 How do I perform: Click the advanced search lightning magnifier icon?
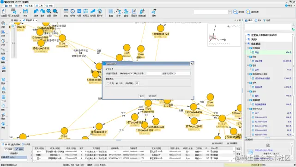click(248, 12)
